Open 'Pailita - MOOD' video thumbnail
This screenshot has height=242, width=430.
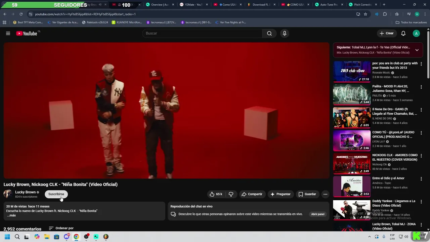(x=352, y=94)
